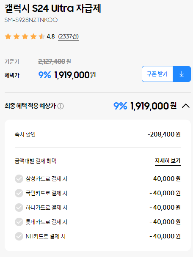The width and height of the screenshot is (193, 257).
Task: Select the NH카드로 결제 시 check circle
Action: coord(19,236)
